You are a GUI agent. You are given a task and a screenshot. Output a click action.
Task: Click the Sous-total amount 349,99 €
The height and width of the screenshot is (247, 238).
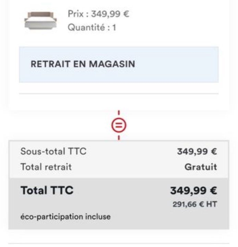tap(197, 151)
